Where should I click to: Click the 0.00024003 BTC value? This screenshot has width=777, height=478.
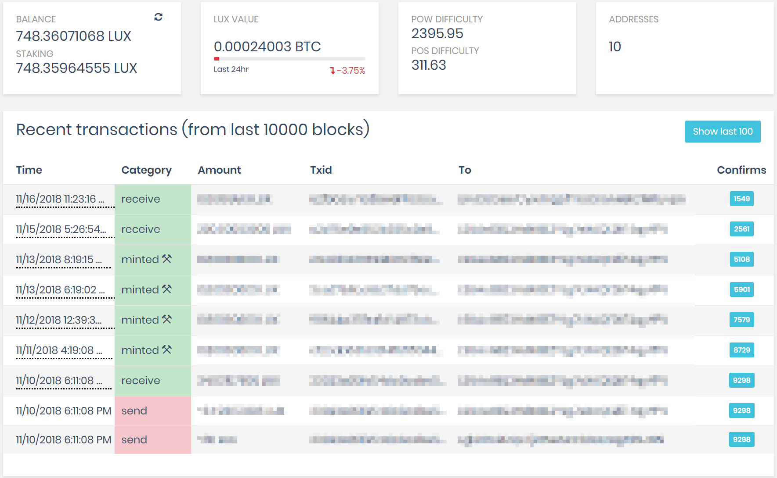(x=267, y=46)
